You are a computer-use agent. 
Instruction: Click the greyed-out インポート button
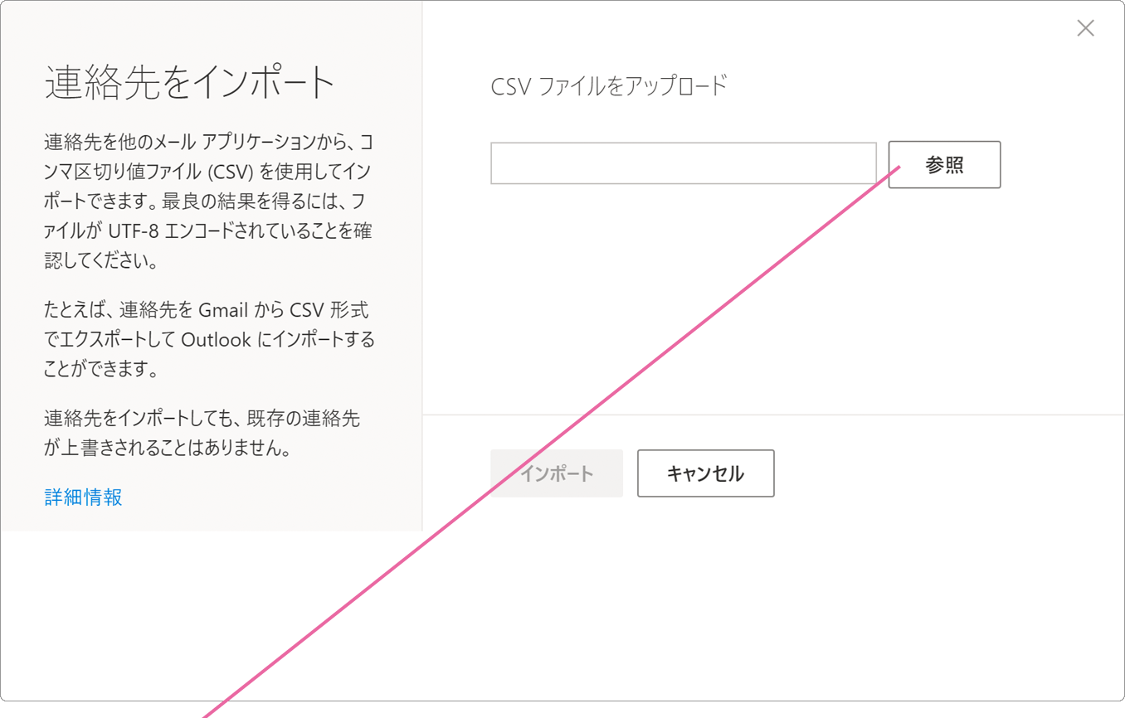click(557, 473)
